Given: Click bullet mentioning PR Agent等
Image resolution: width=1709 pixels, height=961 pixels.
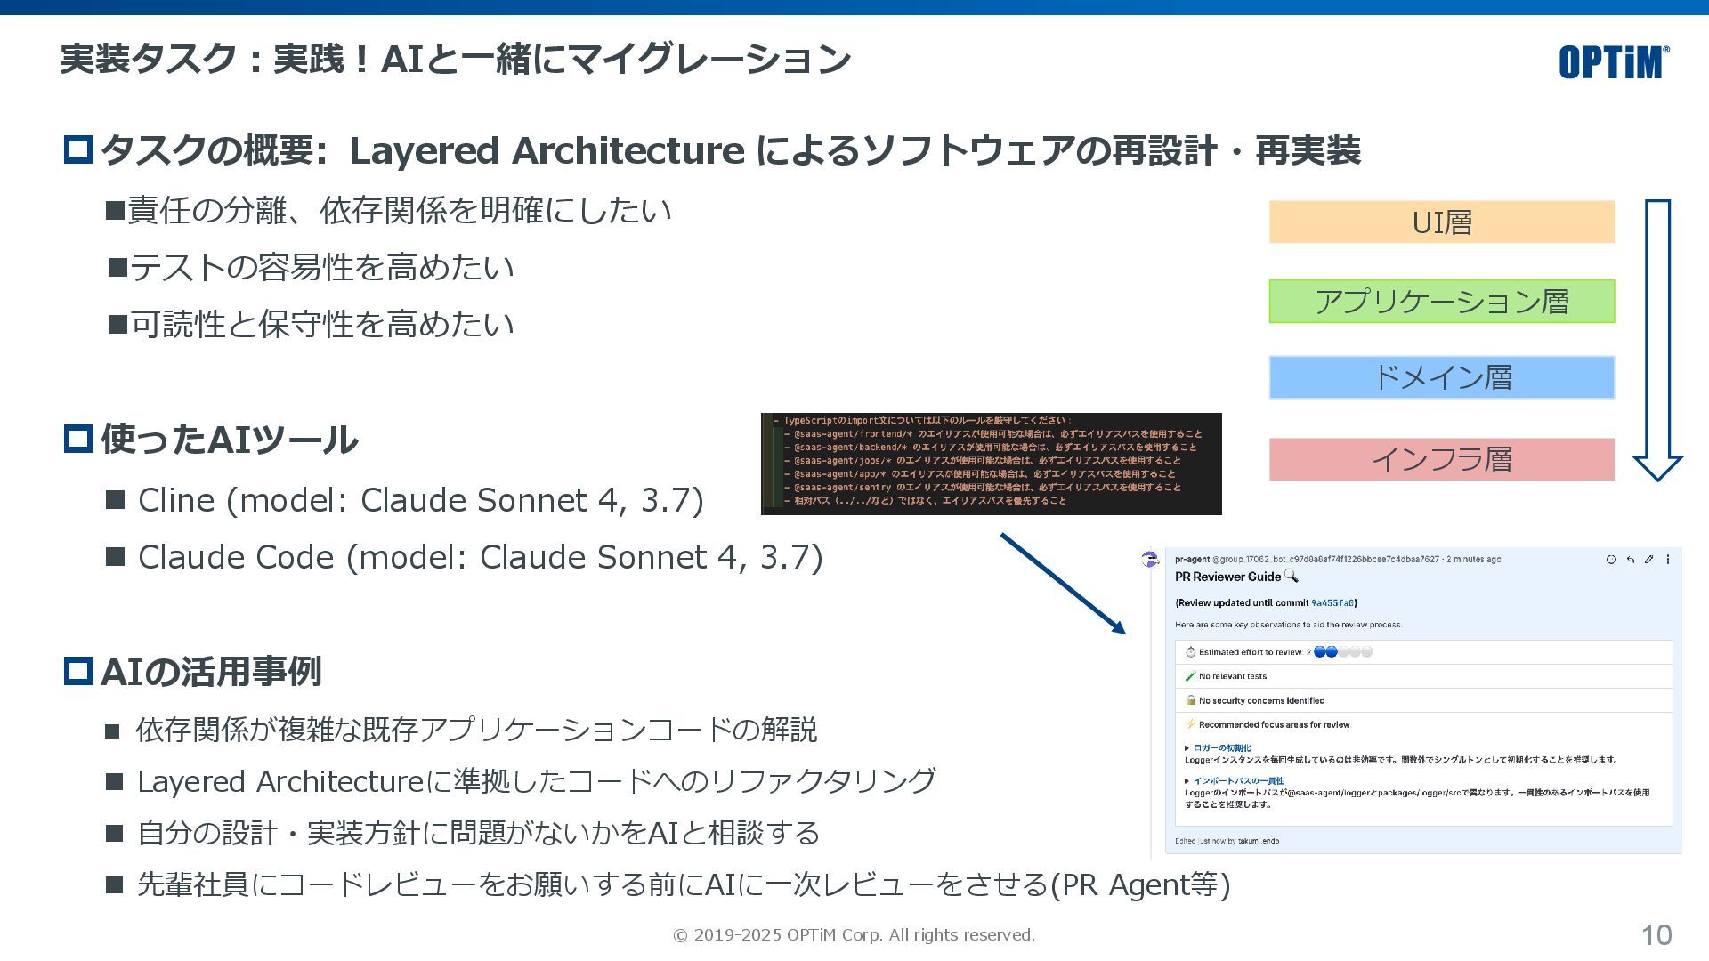Looking at the screenshot, I should coord(684,885).
